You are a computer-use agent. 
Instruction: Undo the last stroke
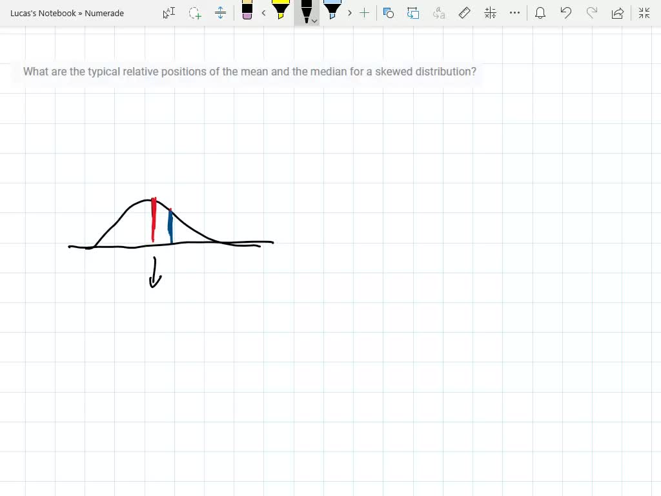(x=566, y=12)
